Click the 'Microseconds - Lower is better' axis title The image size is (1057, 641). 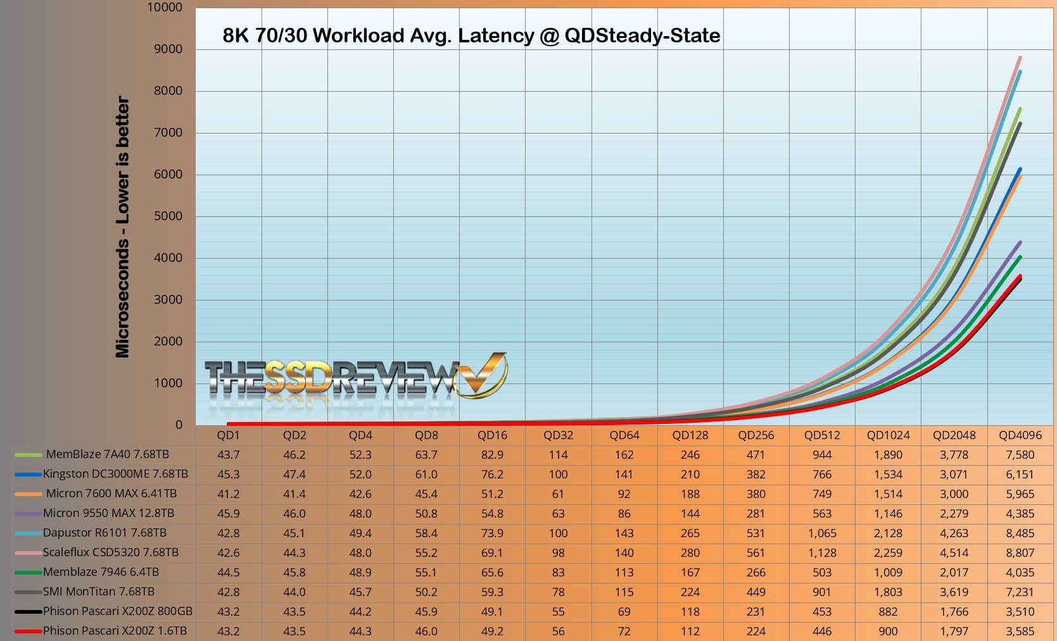(122, 227)
